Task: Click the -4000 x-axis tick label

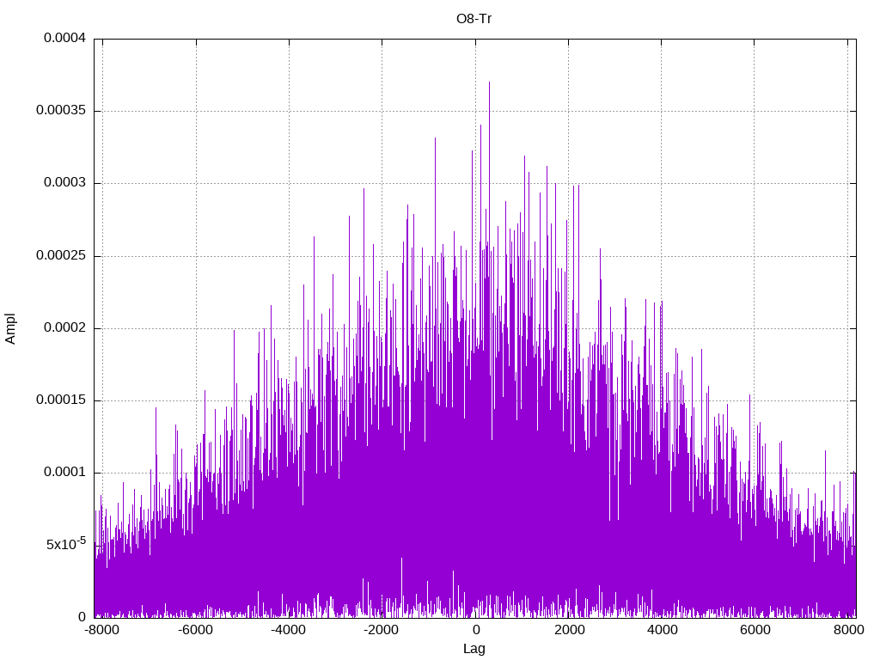Action: point(289,630)
